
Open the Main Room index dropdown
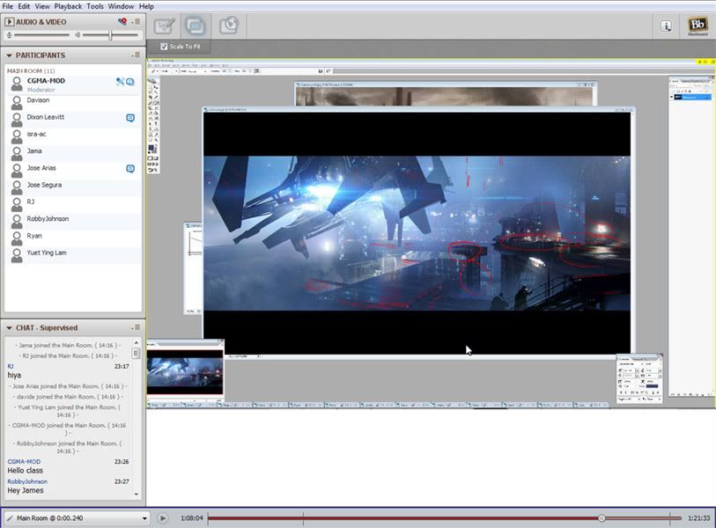77,518
